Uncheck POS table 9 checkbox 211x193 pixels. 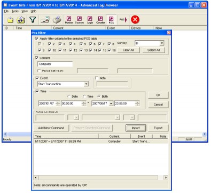coord(40,50)
